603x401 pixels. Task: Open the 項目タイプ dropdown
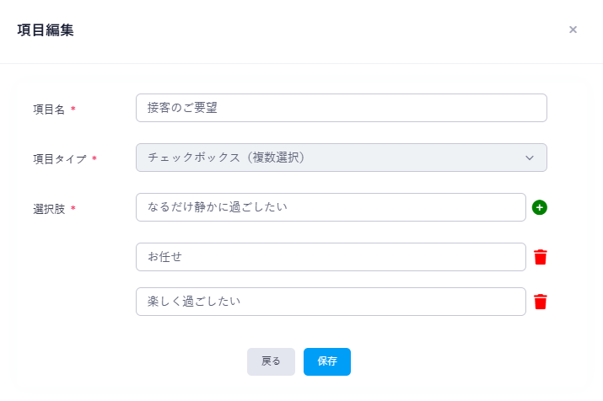341,158
